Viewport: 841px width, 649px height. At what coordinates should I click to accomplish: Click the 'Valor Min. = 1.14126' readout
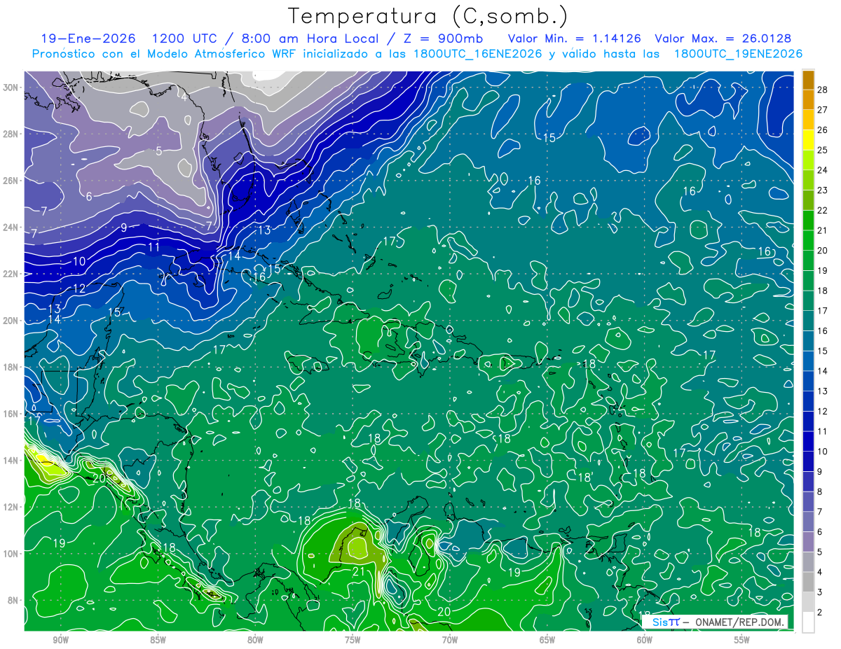[575, 39]
